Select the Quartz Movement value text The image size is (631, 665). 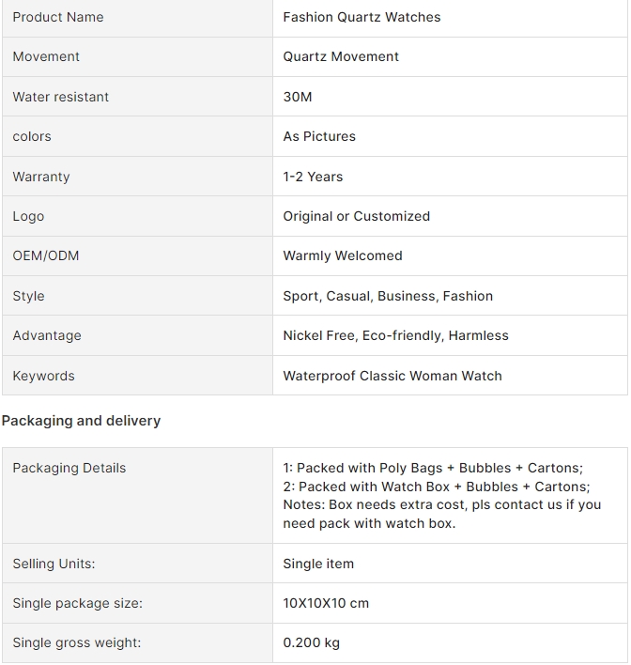click(x=341, y=57)
